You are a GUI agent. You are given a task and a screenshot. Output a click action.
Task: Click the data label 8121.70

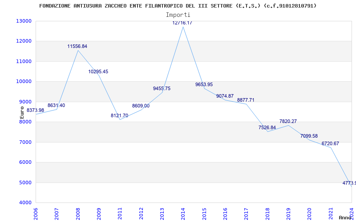point(119,115)
